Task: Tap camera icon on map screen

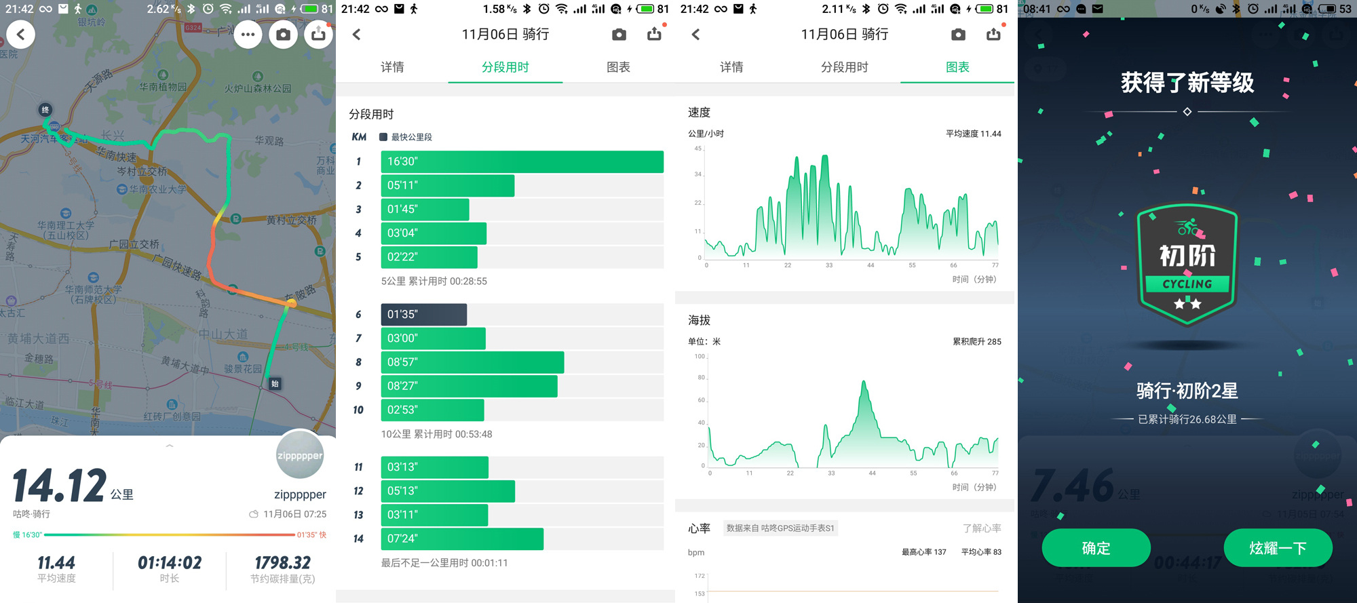Action: point(283,34)
